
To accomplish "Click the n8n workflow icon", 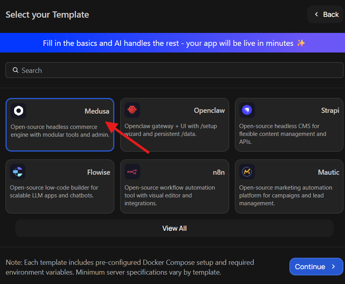I will (132, 172).
